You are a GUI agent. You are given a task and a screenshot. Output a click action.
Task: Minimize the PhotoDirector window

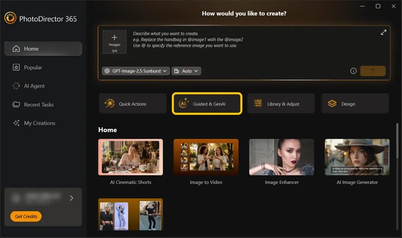(x=362, y=6)
